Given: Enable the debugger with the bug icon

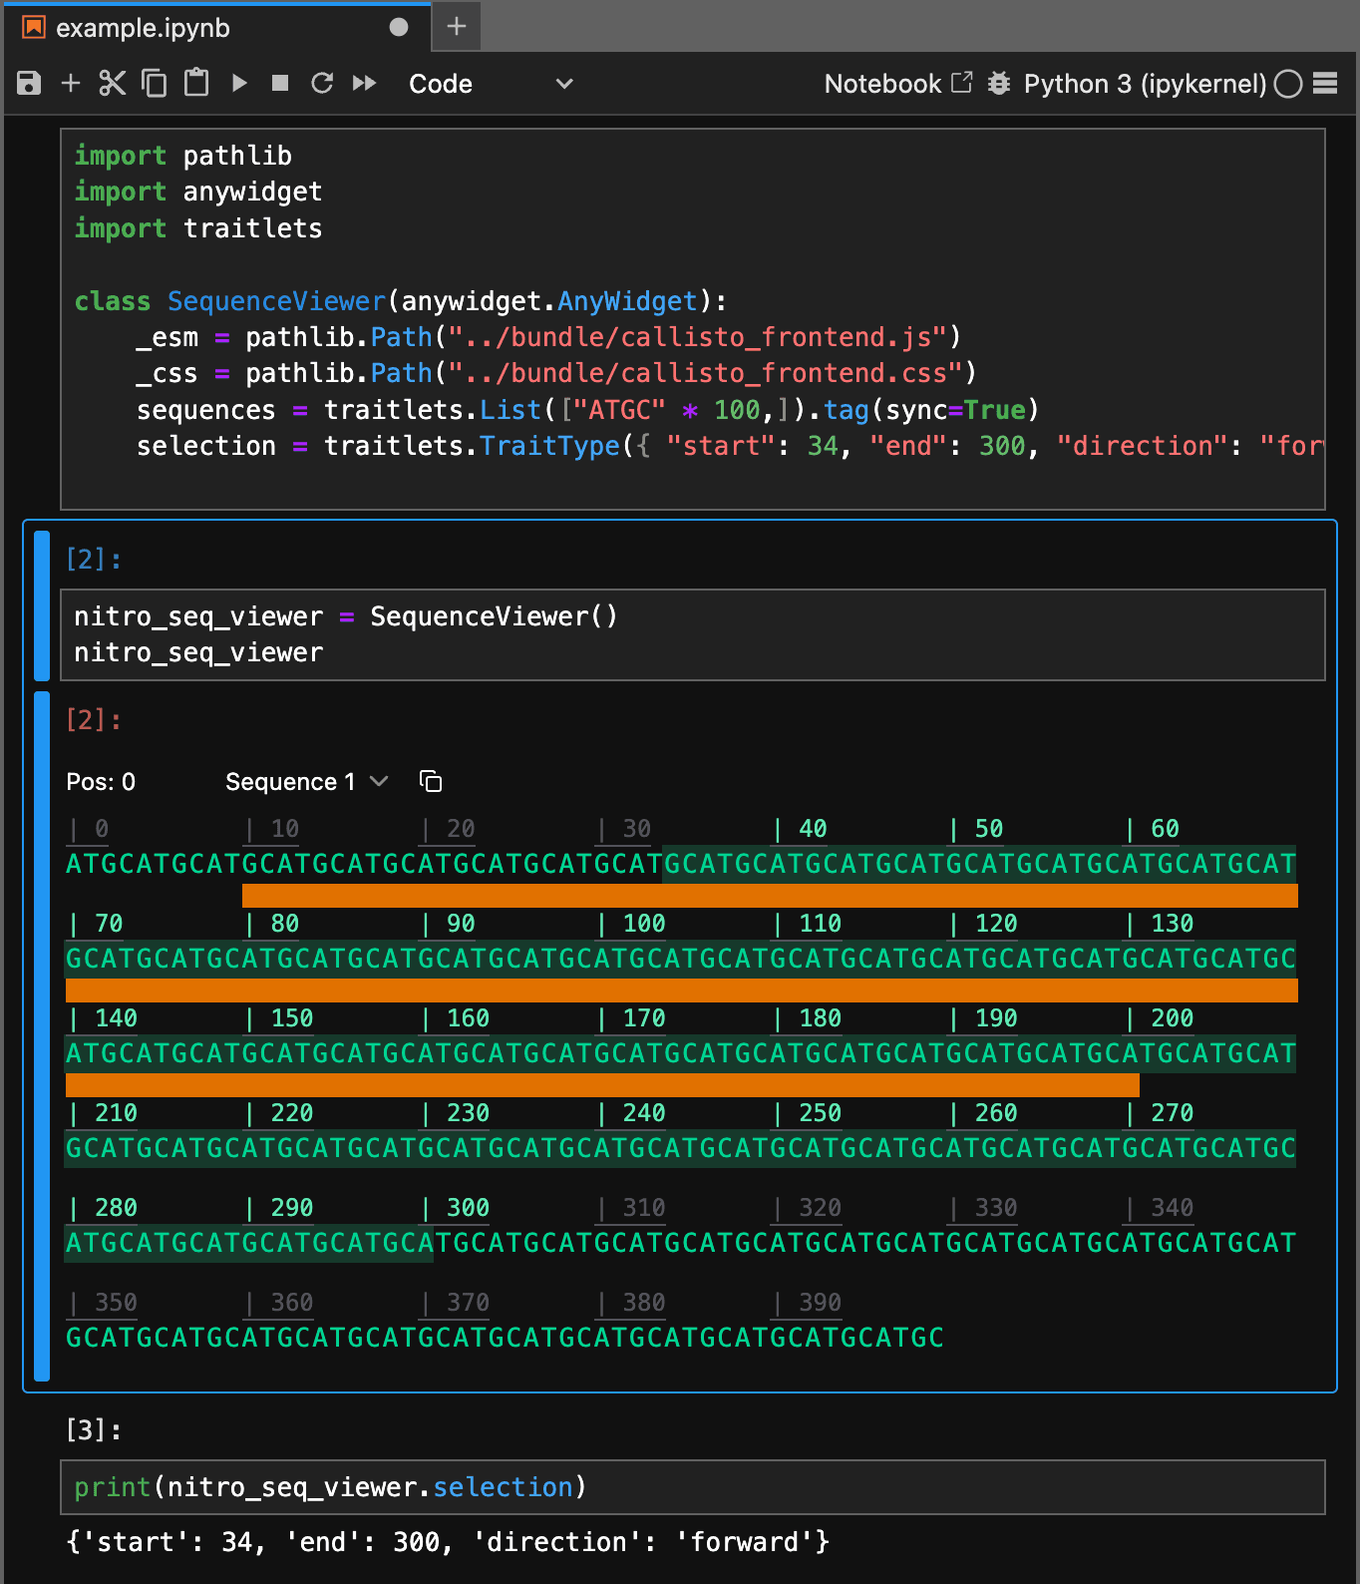Looking at the screenshot, I should 999,84.
